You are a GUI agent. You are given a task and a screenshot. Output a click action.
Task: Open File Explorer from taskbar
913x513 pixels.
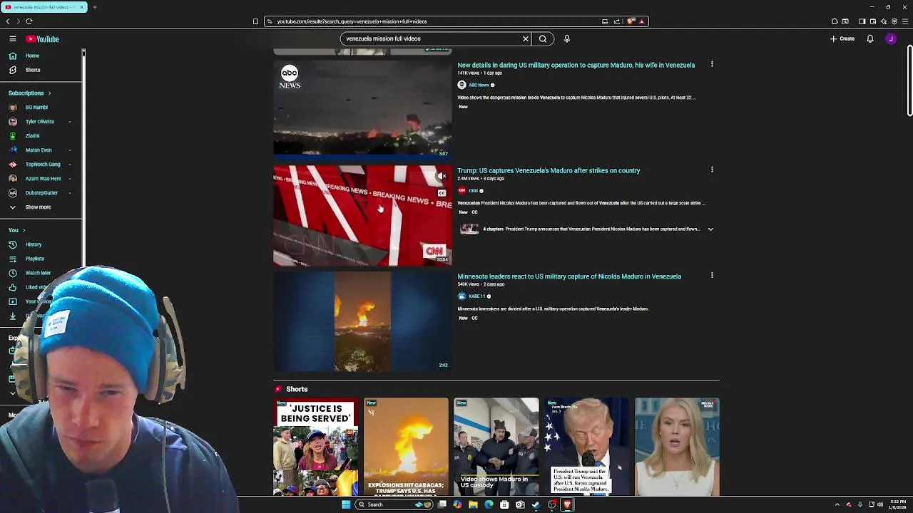473,504
